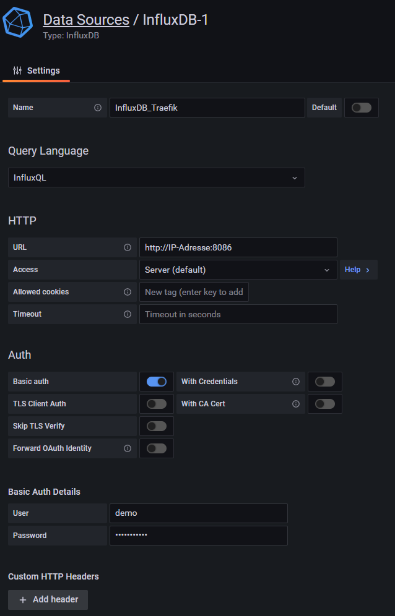Viewport: 395px width, 616px height.
Task: Click the Timeout in seconds field
Action: [x=238, y=314]
